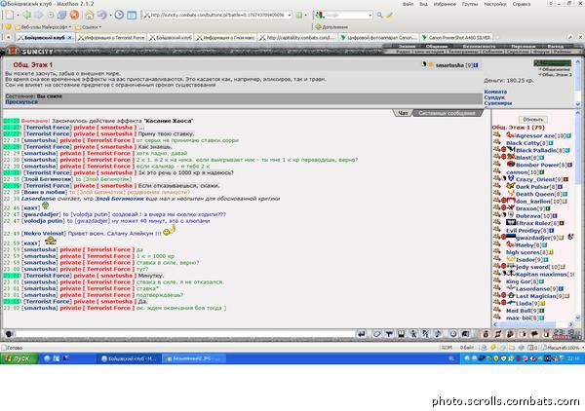The width and height of the screenshot is (585, 411).
Task: Click the magnifier search icon by Google box
Action: coord(379,16)
